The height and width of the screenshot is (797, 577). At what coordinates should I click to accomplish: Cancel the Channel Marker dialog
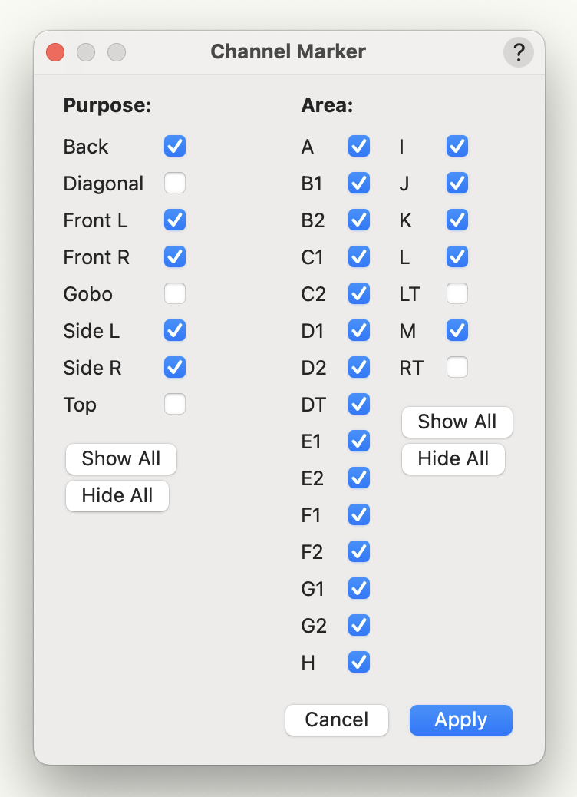click(336, 719)
